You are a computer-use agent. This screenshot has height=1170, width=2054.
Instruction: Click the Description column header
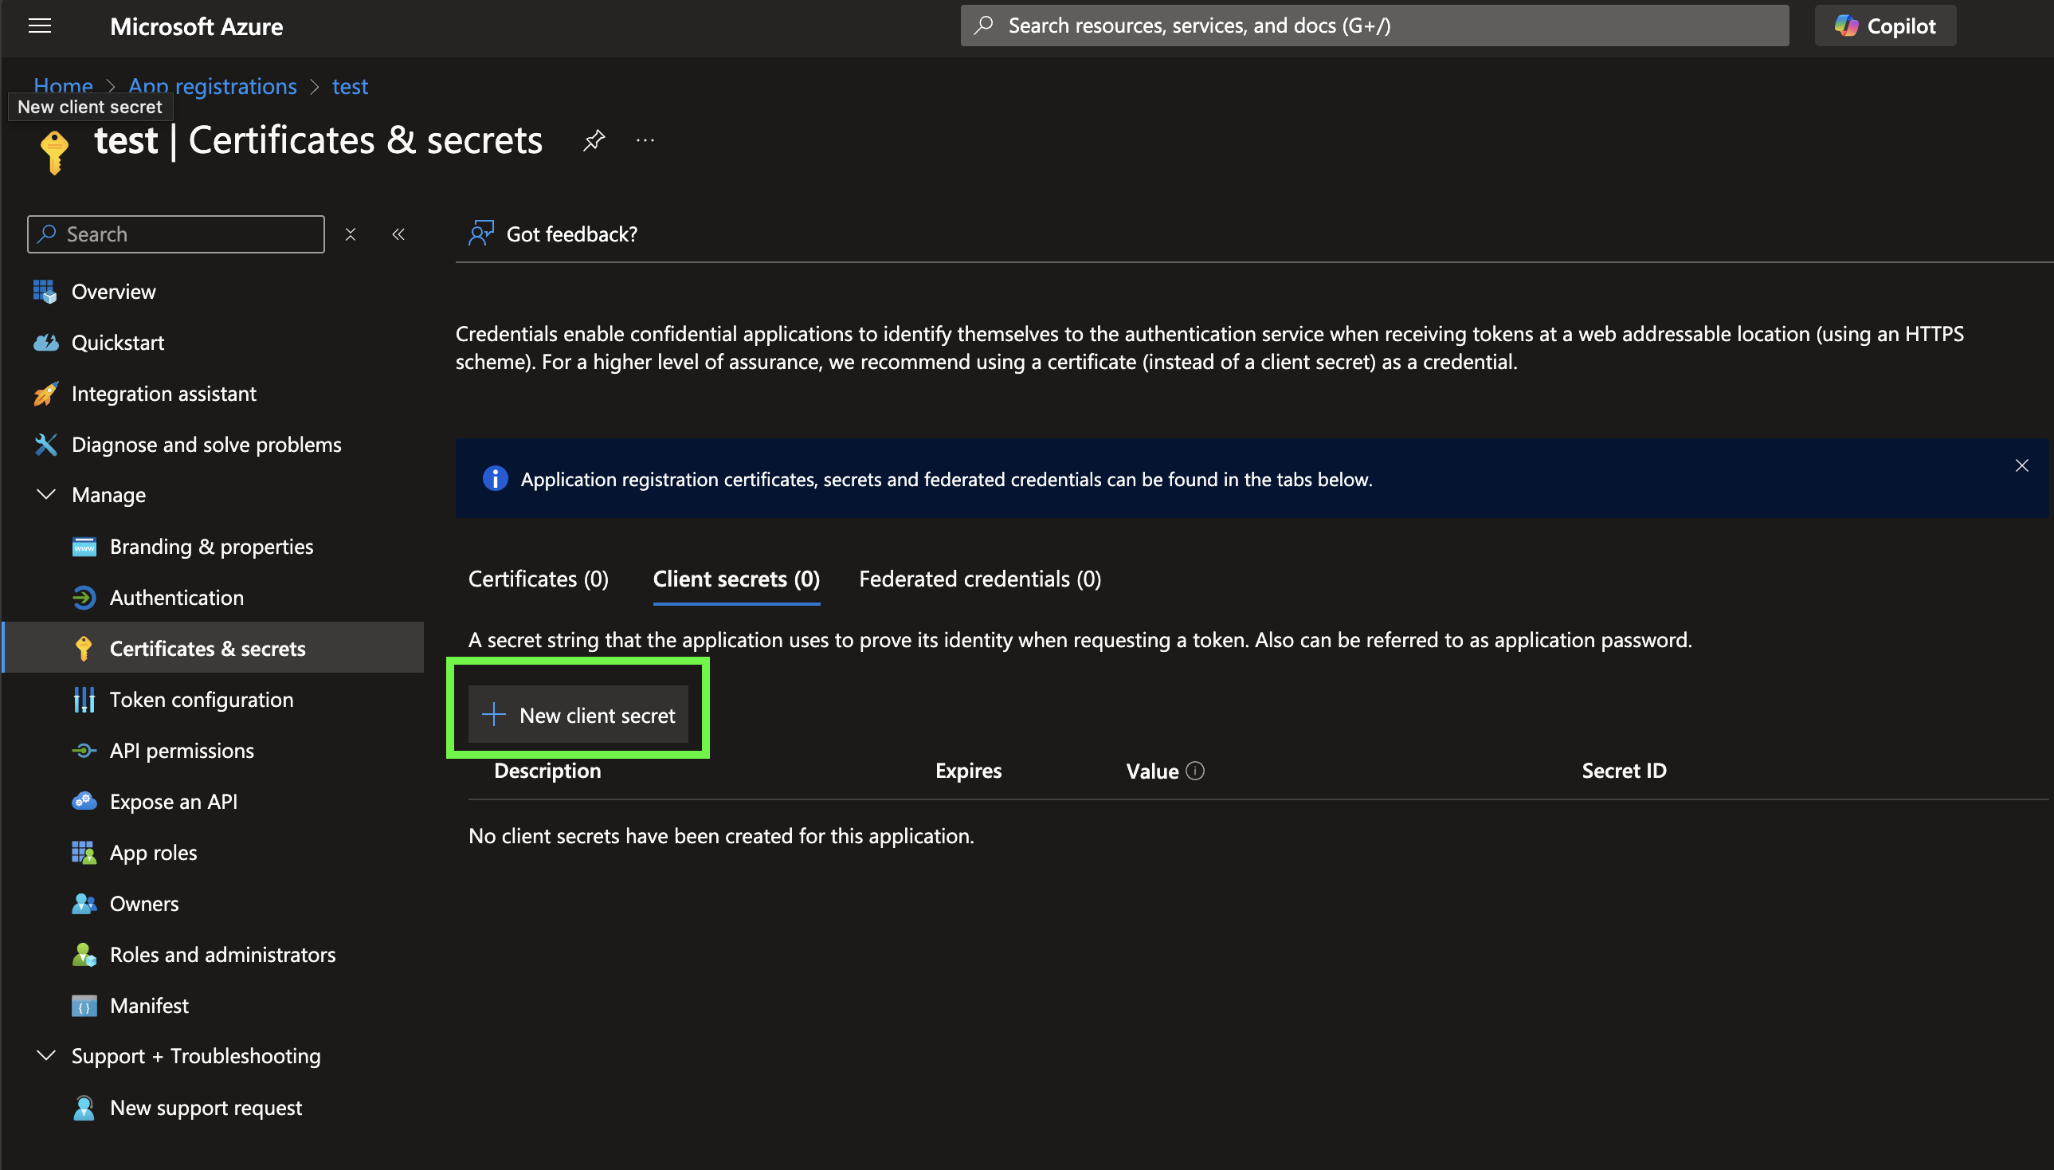547,771
